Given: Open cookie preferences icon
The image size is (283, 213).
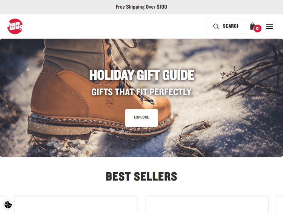Looking at the screenshot, I should tap(8, 205).
